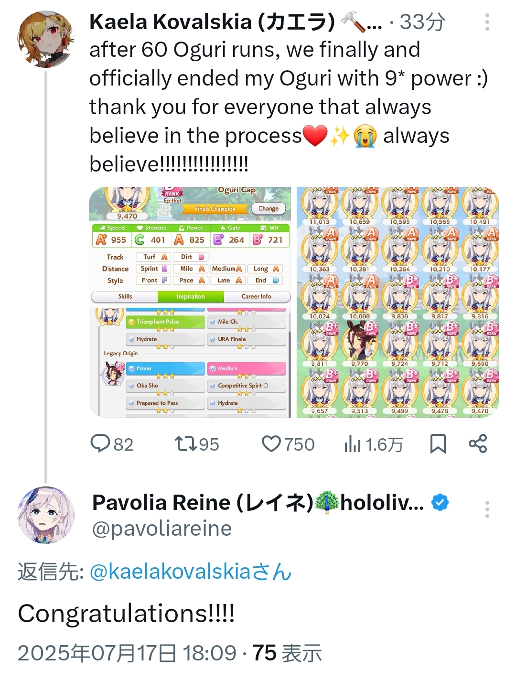Screen dimensions: 516x681
Task: Open Kaela Kovalskia's profile avatar
Action: (x=46, y=39)
